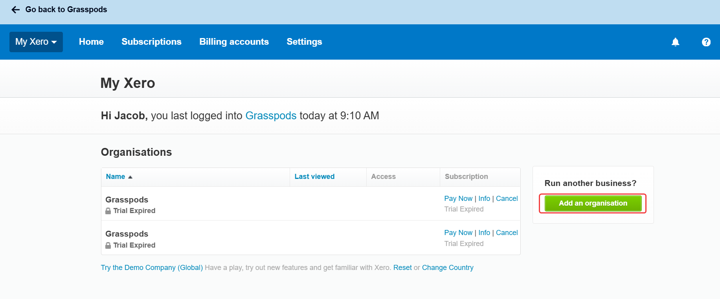Click the back arrow icon
This screenshot has width=720, height=299.
(16, 10)
